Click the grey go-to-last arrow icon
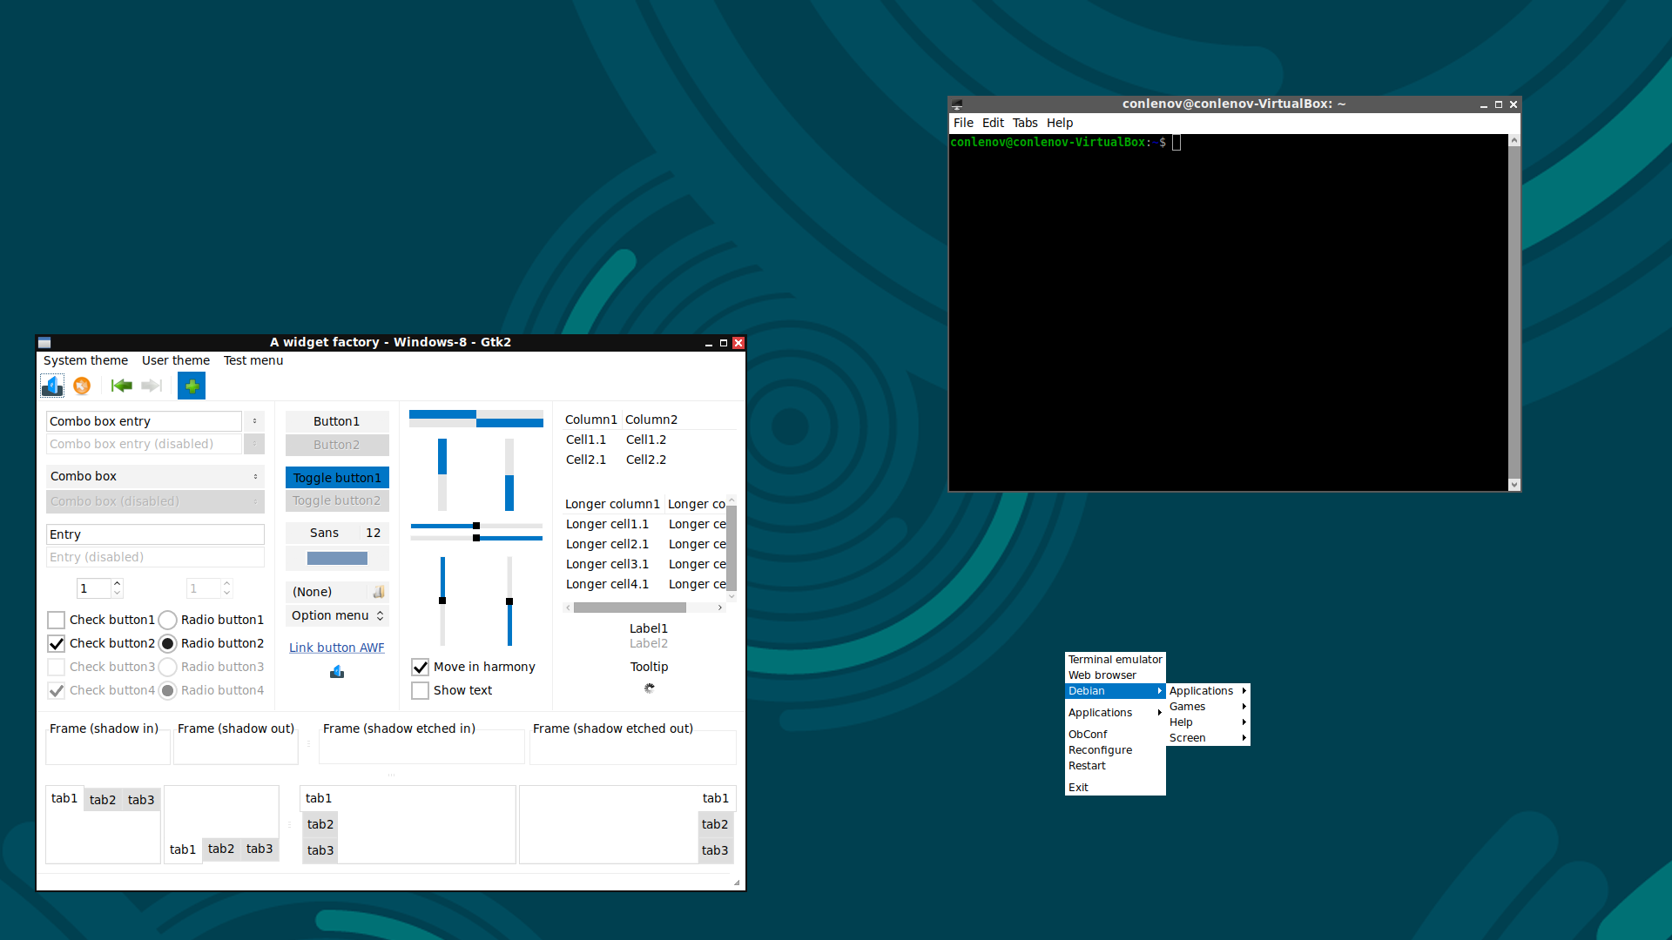Screen dimensions: 1672x940 152,386
